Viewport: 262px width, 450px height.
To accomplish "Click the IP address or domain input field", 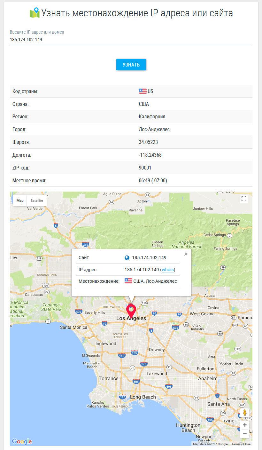I will [x=131, y=40].
